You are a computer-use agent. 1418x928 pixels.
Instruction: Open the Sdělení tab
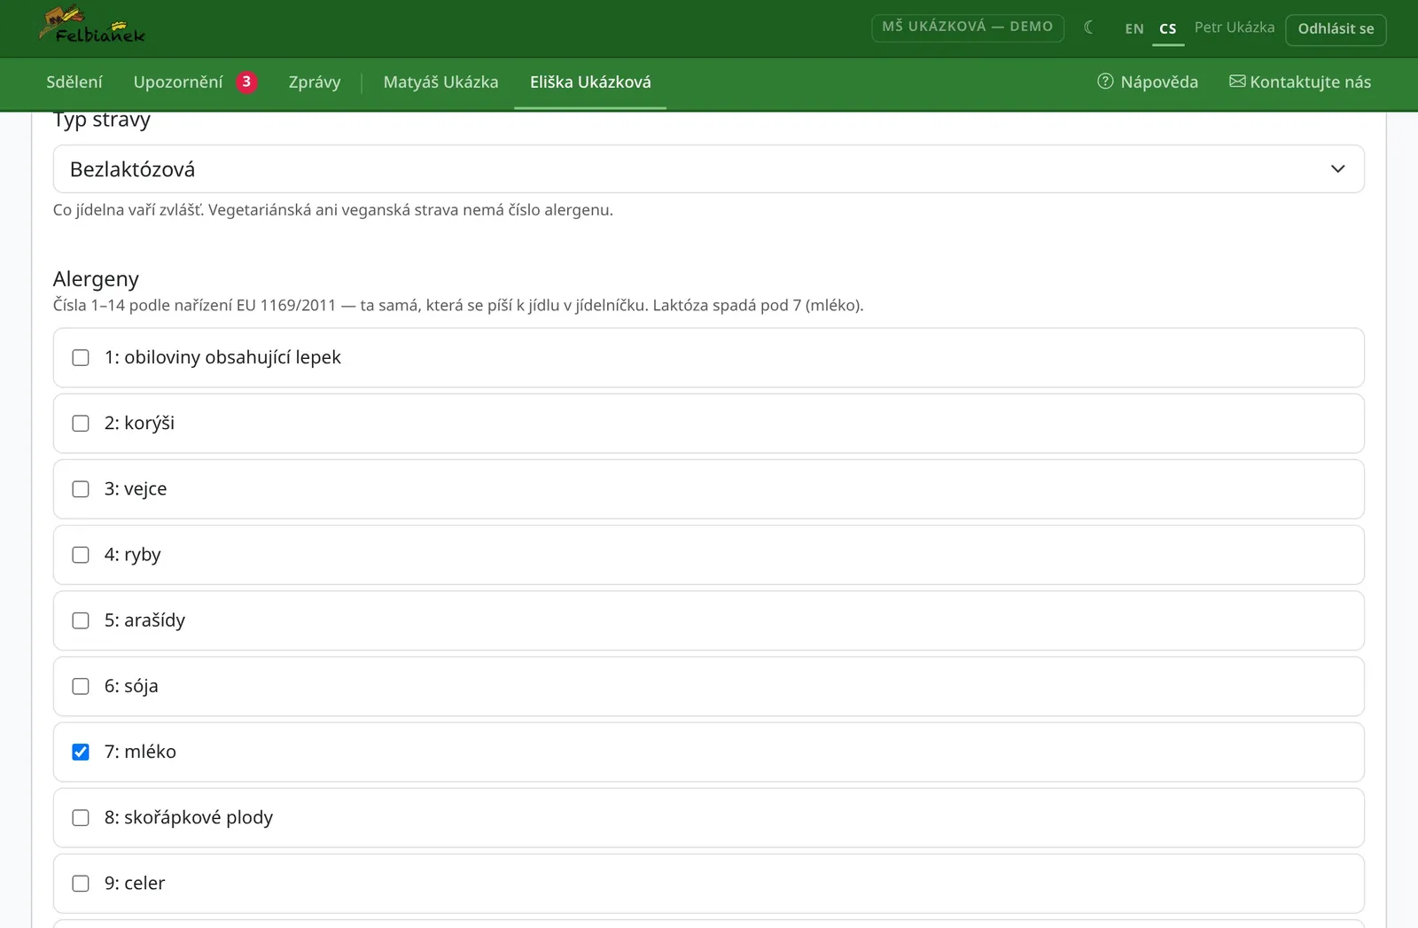(x=74, y=82)
